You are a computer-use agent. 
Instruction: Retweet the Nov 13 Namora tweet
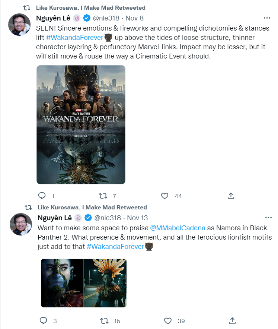click(105, 320)
